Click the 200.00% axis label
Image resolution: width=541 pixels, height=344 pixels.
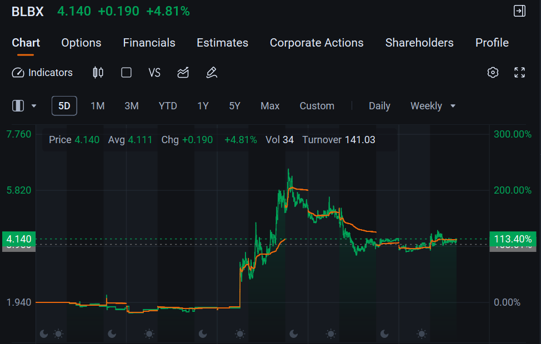coord(512,190)
